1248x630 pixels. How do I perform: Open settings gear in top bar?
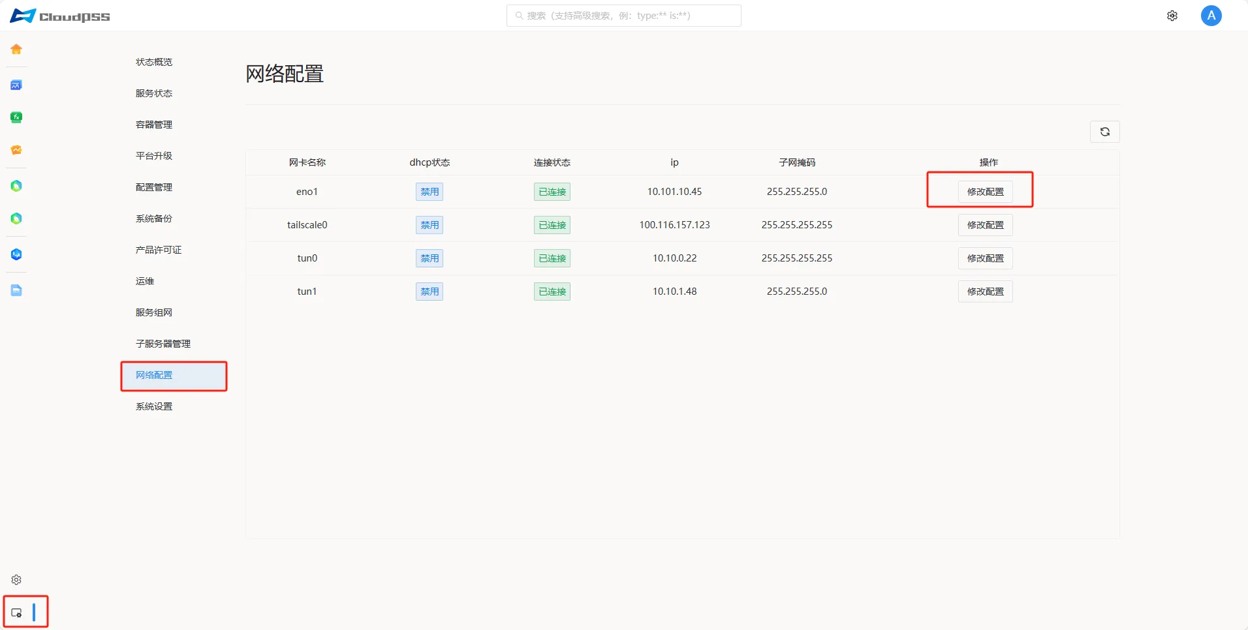tap(1172, 16)
